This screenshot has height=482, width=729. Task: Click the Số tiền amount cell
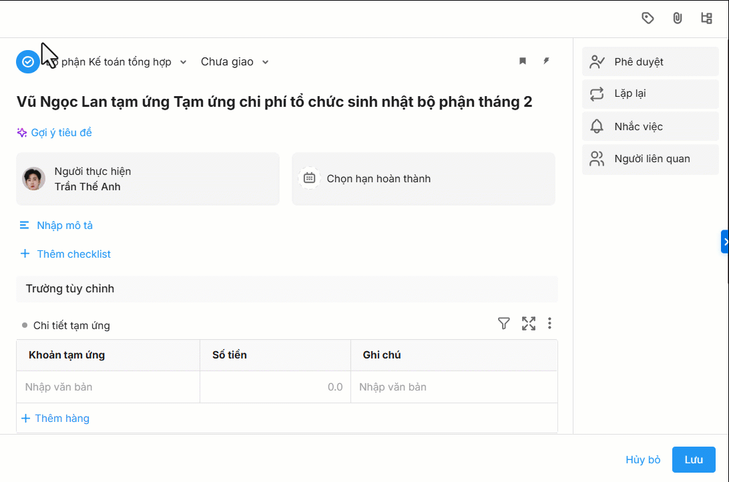pyautogui.click(x=275, y=387)
